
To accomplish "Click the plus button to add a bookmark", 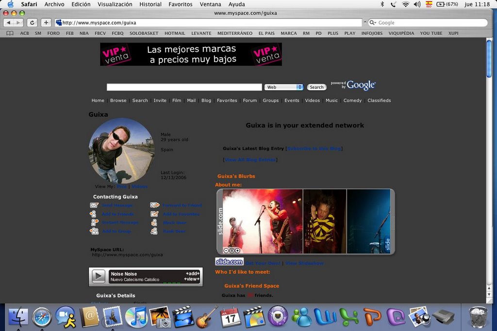I will 46,22.
